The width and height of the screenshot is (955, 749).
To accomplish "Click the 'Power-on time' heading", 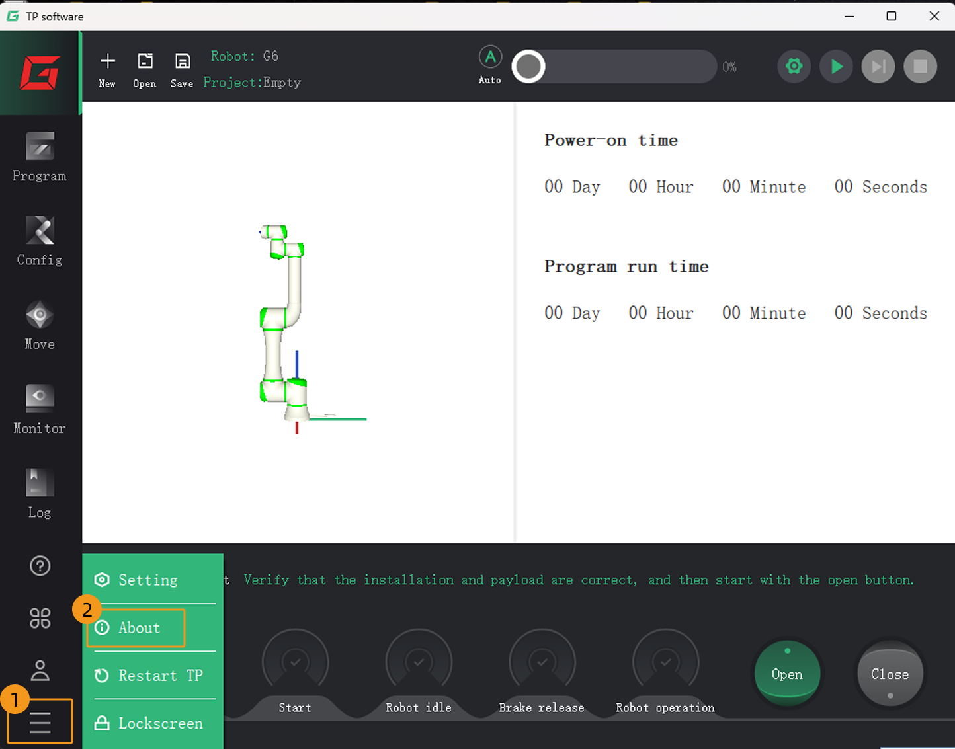I will [611, 140].
